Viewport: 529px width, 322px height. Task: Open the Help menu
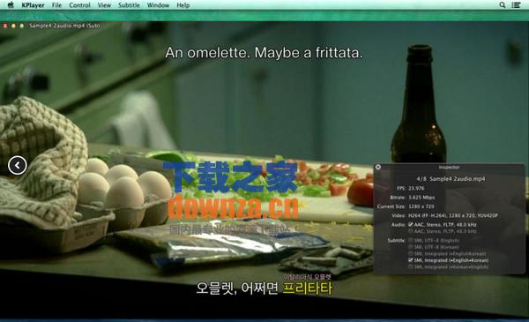point(183,5)
